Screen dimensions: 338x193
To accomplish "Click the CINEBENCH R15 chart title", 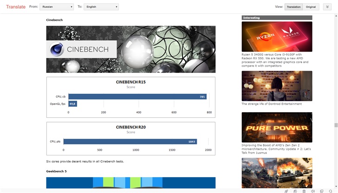I will click(x=130, y=82).
